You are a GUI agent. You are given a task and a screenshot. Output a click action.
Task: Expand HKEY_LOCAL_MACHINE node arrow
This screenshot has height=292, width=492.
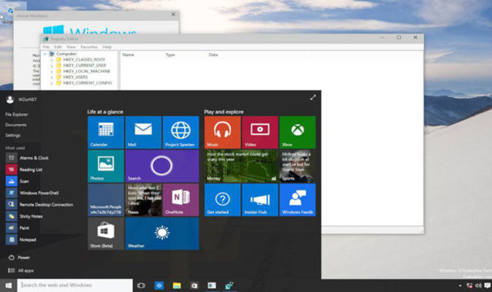click(52, 72)
